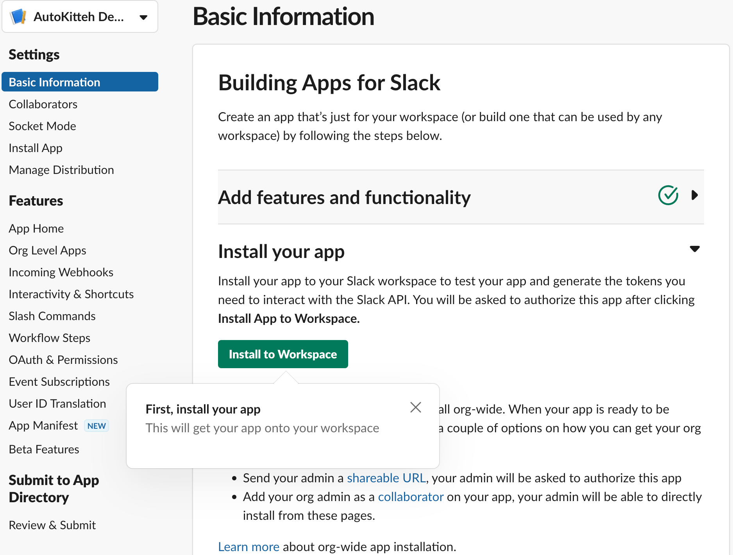Select Basic Information in Settings sidebar
This screenshot has height=555, width=733.
[80, 82]
